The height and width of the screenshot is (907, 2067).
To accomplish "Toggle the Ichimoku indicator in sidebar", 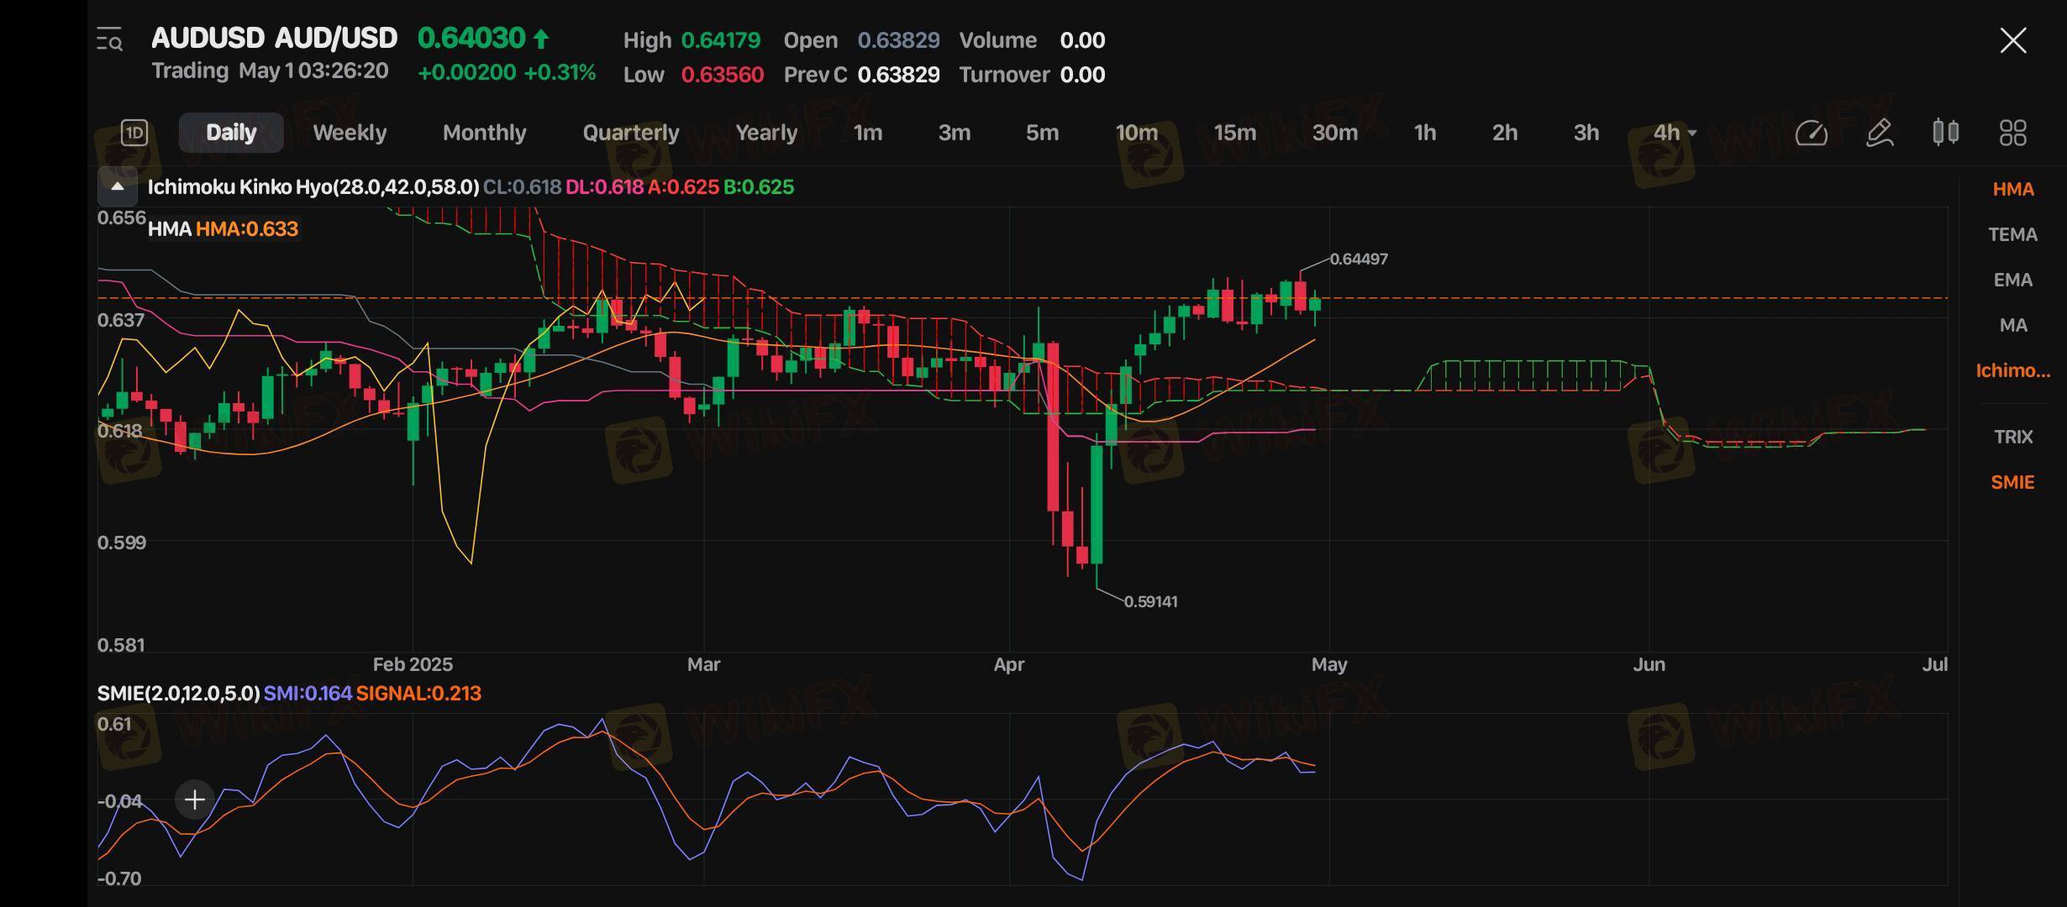I will point(2012,370).
